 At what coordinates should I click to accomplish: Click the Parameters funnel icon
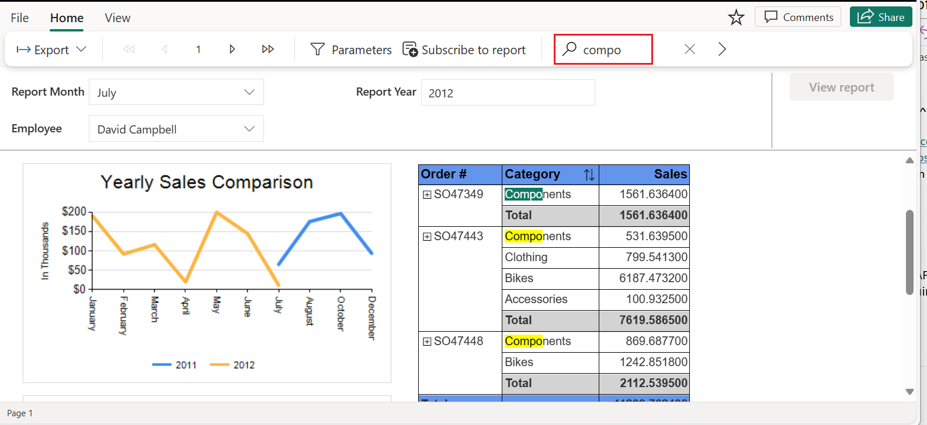[x=318, y=49]
